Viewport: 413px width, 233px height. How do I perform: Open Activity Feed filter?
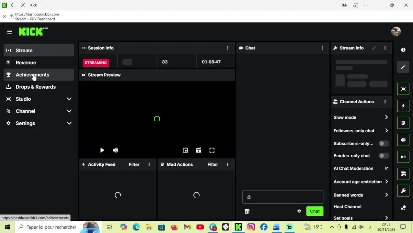coord(134,164)
